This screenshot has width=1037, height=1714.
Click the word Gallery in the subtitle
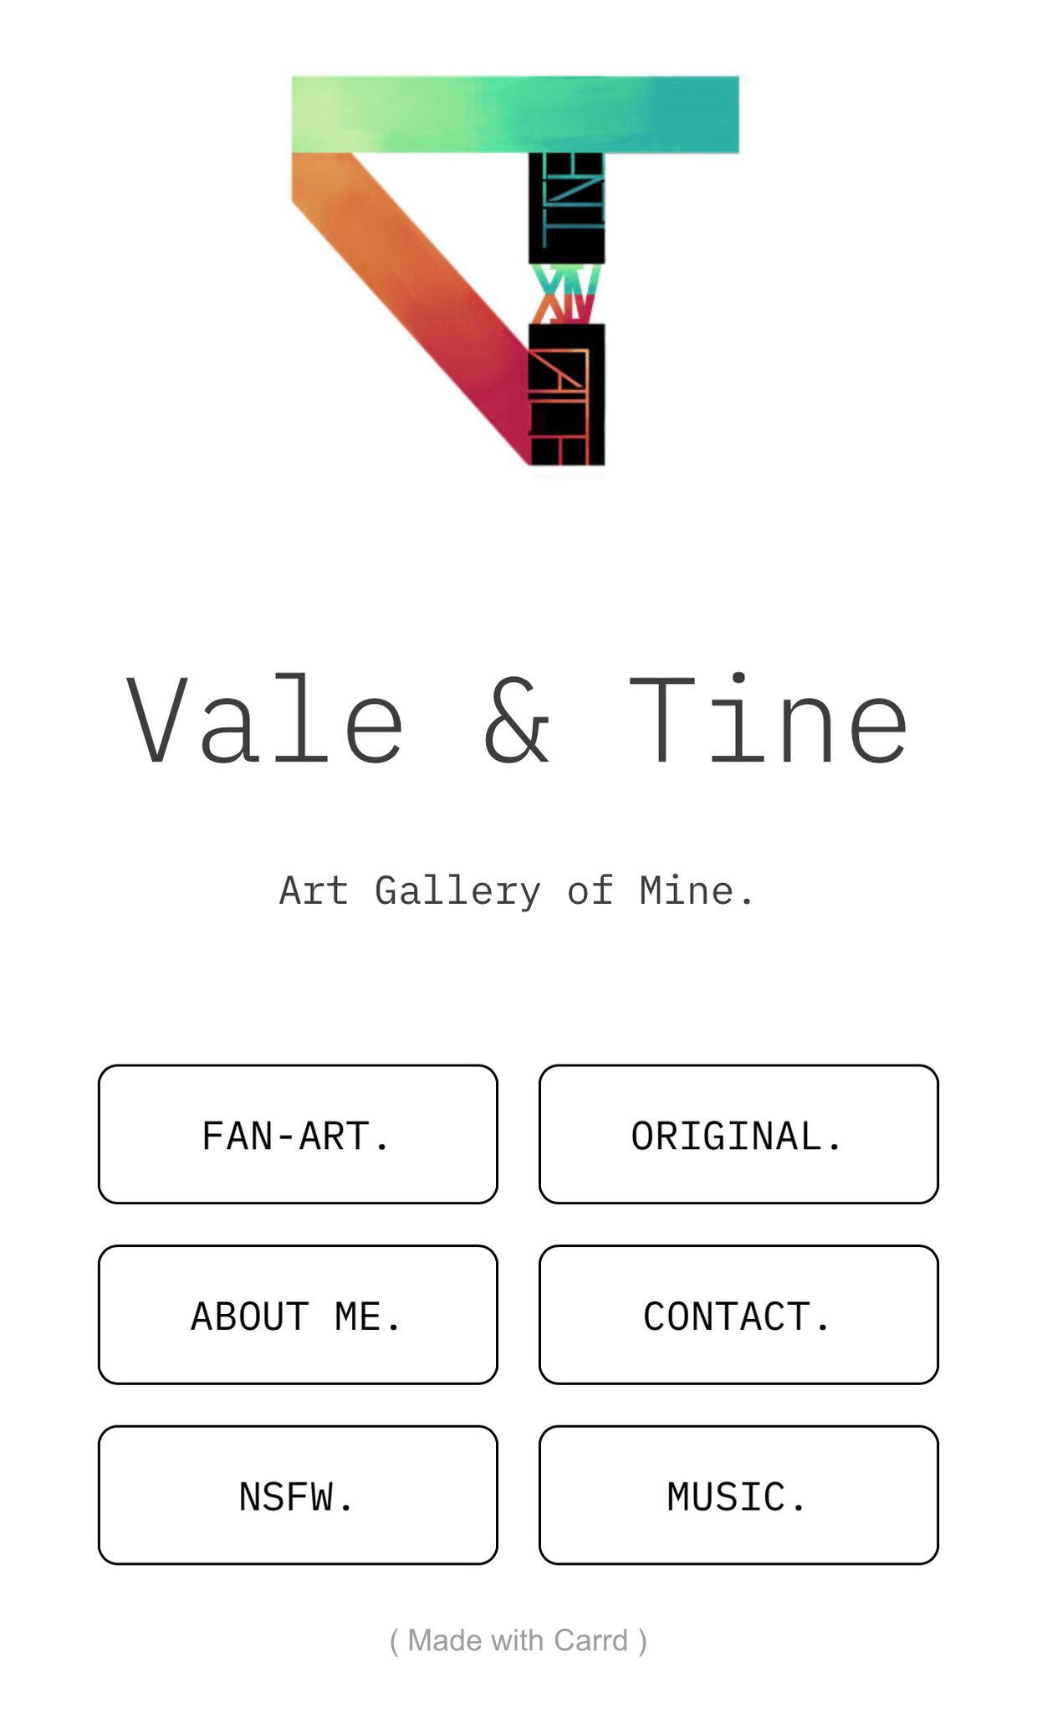[457, 892]
